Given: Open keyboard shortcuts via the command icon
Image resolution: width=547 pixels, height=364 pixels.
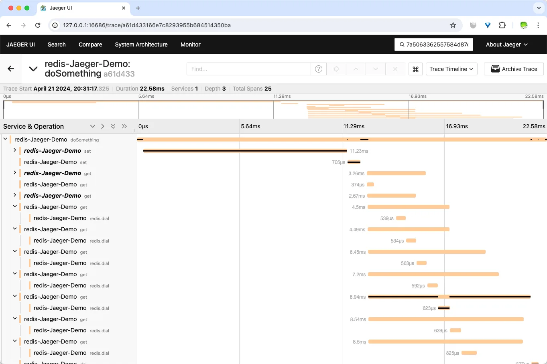Looking at the screenshot, I should (415, 69).
